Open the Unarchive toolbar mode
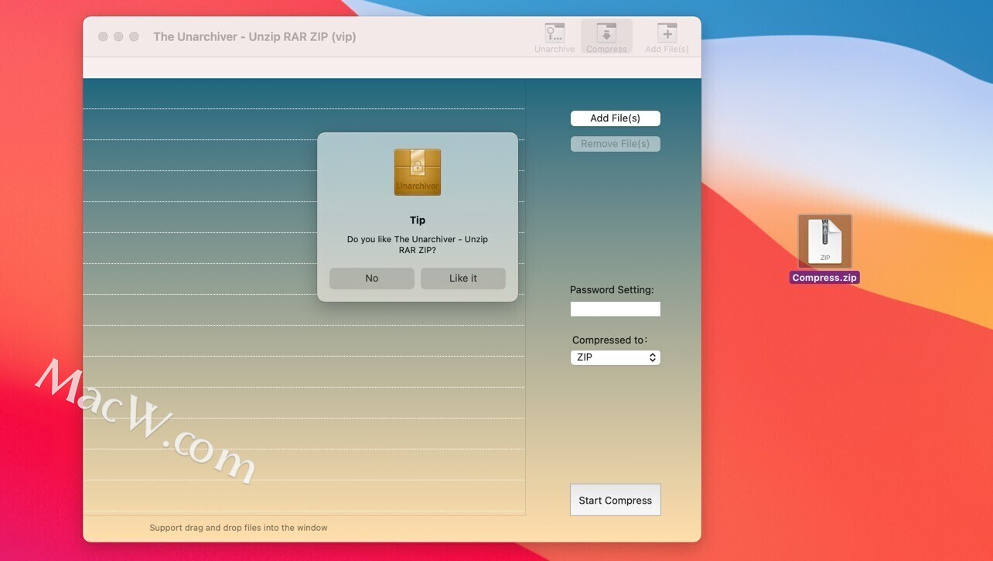The width and height of the screenshot is (993, 561). tap(555, 36)
